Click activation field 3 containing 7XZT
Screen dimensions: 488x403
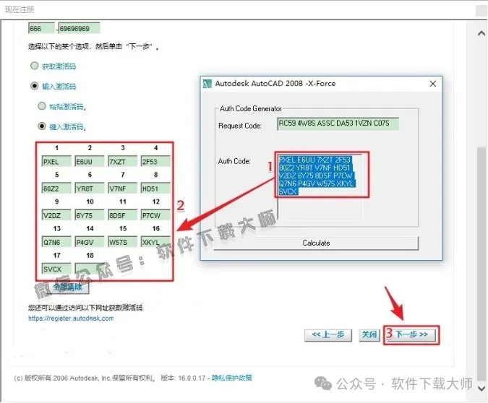123,161
